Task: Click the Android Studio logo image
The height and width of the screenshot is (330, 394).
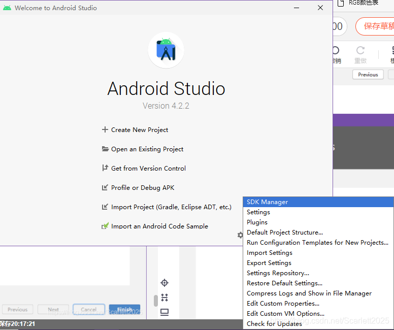Action: [166, 50]
